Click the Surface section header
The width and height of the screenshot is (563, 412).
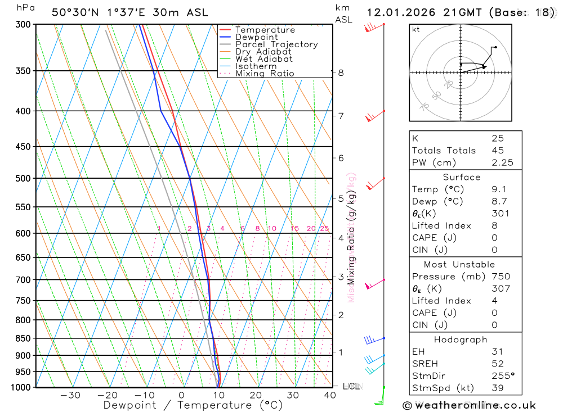click(x=461, y=177)
